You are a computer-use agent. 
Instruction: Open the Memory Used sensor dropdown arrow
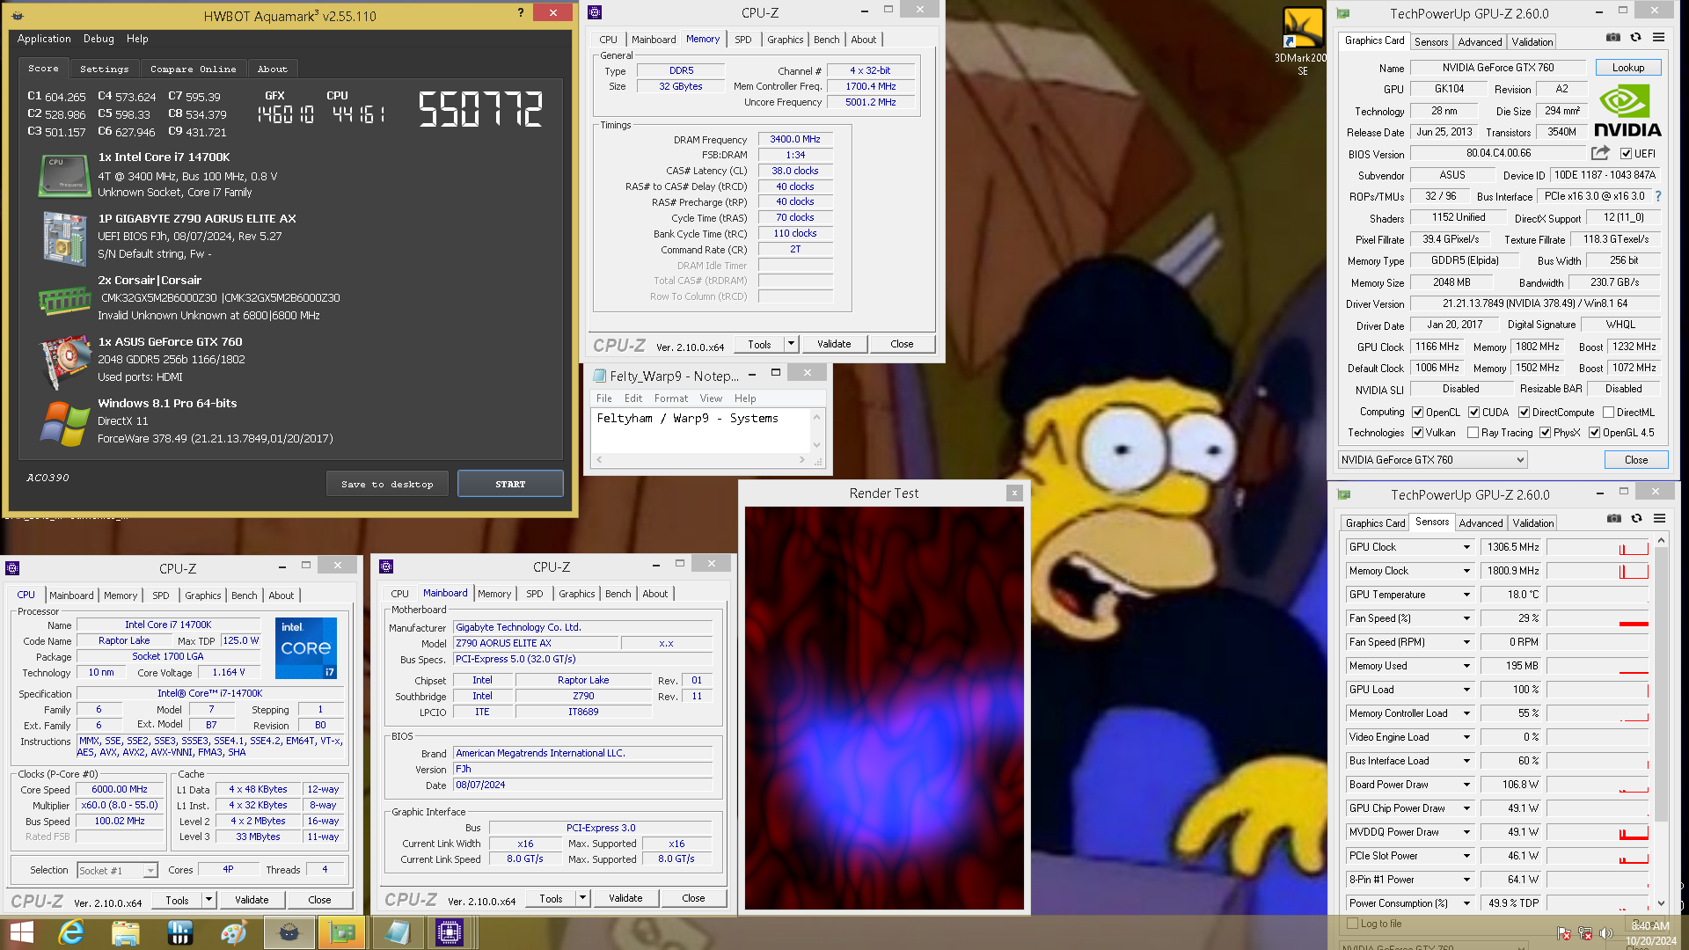[x=1466, y=666]
